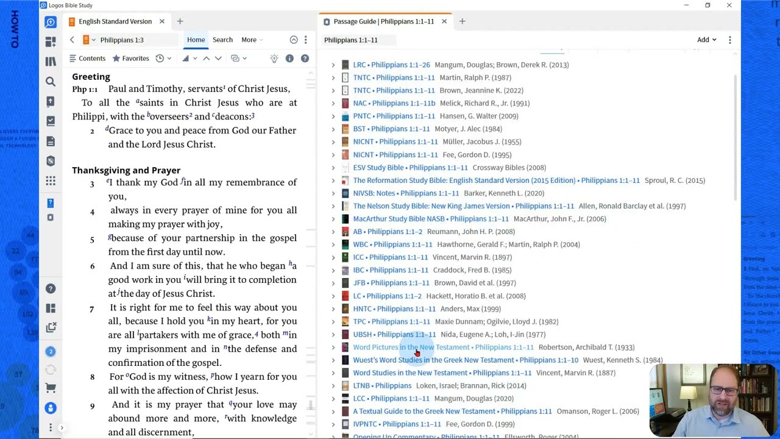Open the UBSH Philippians 1:1–11 link
The width and height of the screenshot is (780, 439).
(x=394, y=334)
